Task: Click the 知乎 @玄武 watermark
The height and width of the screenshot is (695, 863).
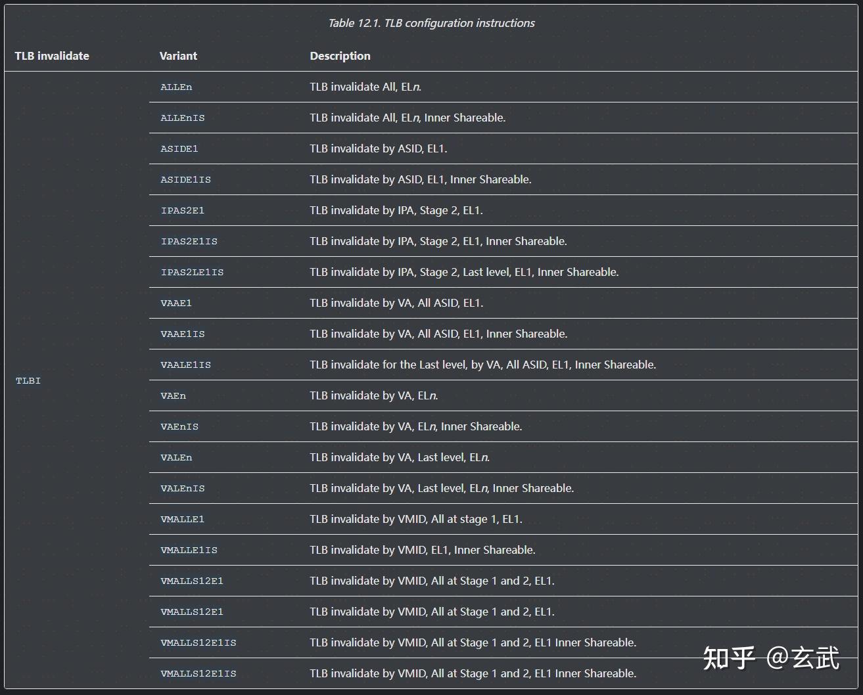Action: coord(771,658)
